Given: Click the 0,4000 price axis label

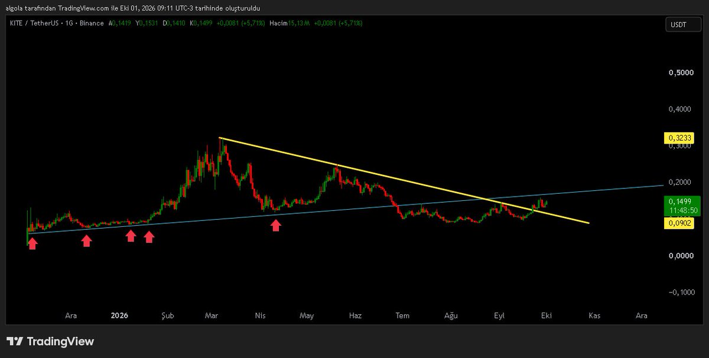Looking at the screenshot, I should [681, 109].
